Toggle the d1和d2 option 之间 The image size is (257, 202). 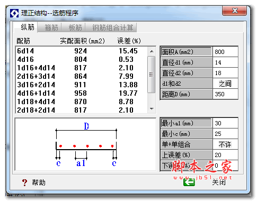pyautogui.click(x=226, y=84)
